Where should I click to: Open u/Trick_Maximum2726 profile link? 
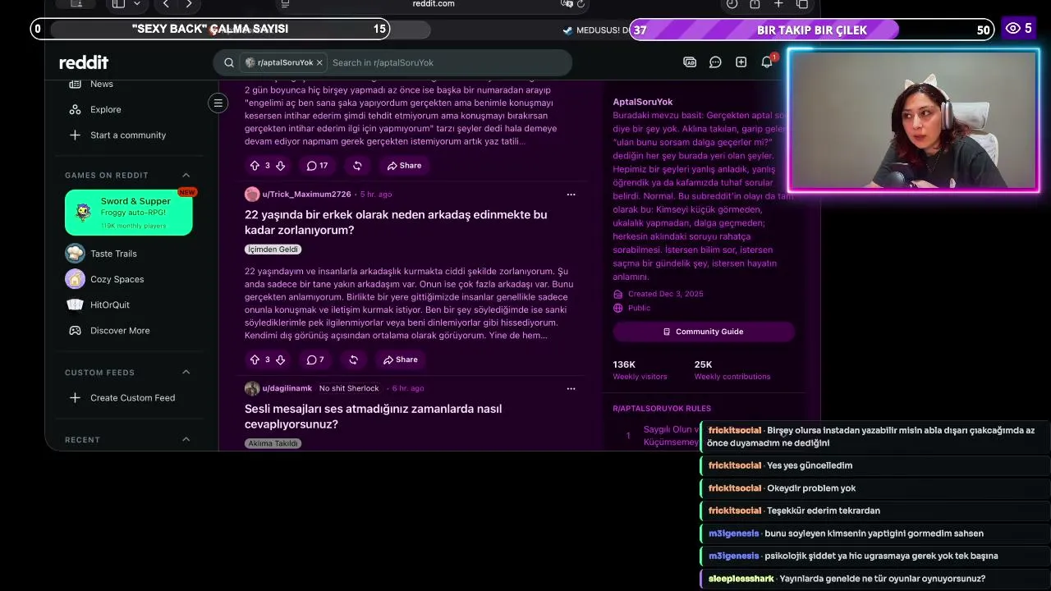(x=306, y=195)
